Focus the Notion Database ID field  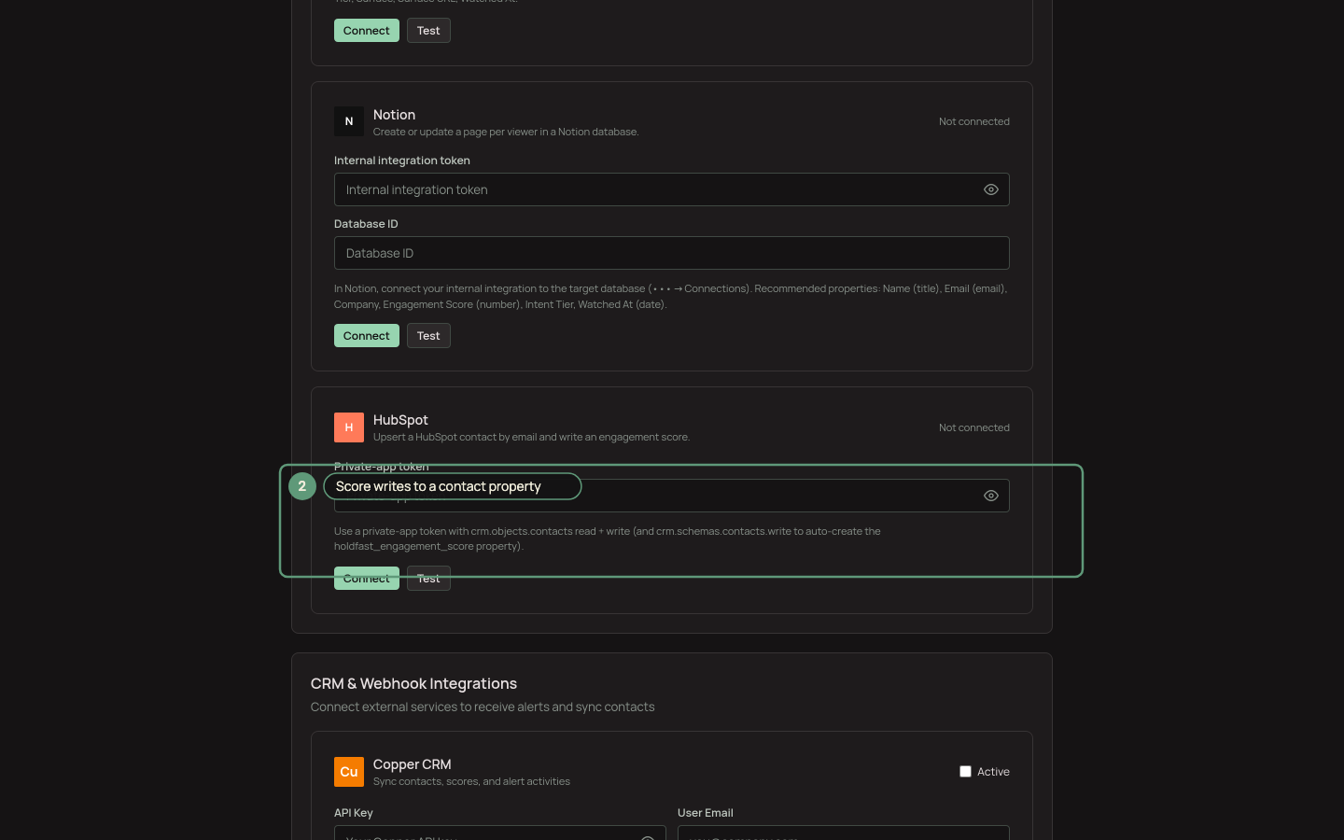click(x=672, y=253)
